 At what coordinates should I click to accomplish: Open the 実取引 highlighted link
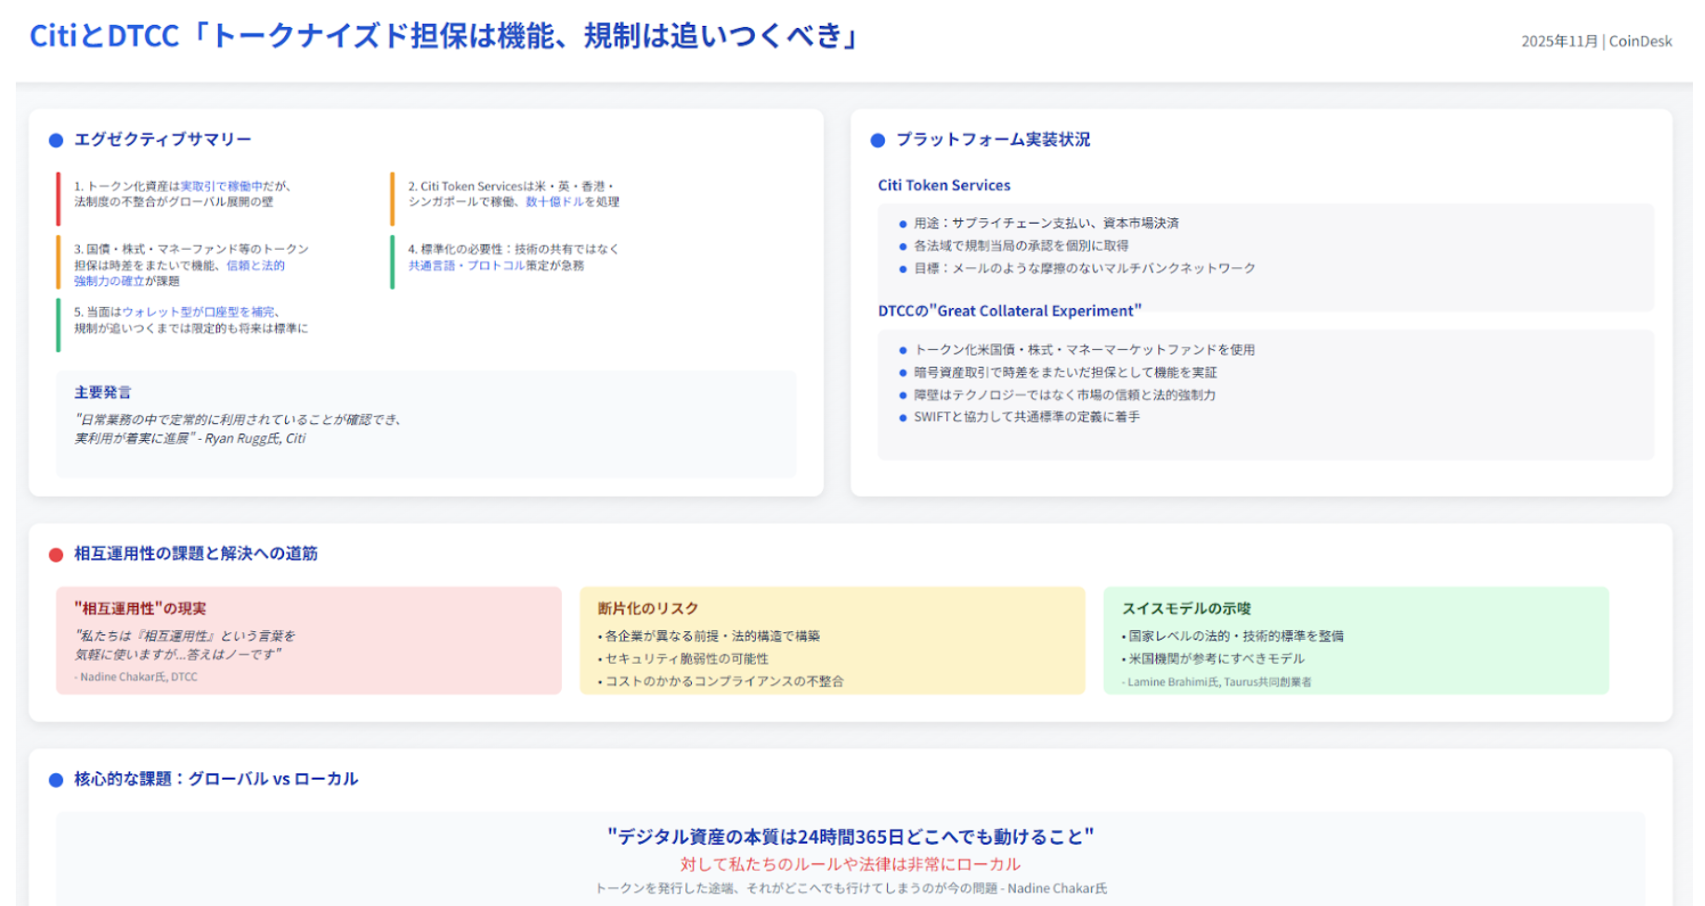(199, 185)
